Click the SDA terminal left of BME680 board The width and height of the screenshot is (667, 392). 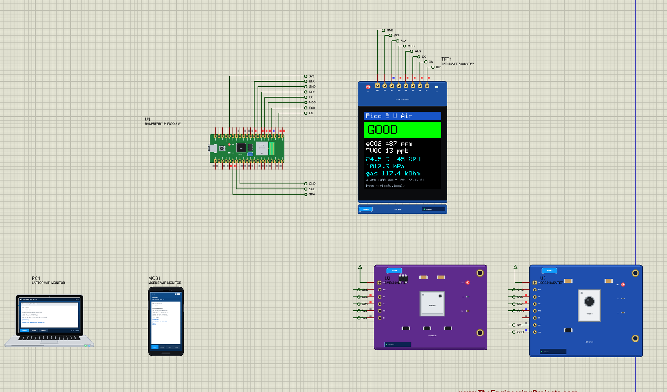(x=359, y=304)
